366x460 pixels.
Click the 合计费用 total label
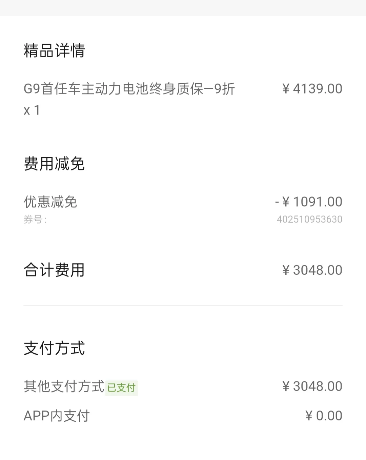[54, 270]
